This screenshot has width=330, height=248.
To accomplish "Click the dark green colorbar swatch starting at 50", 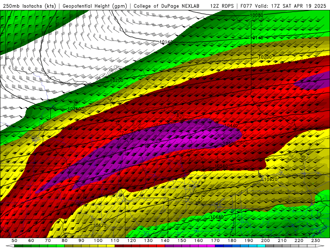I will 18,246.
